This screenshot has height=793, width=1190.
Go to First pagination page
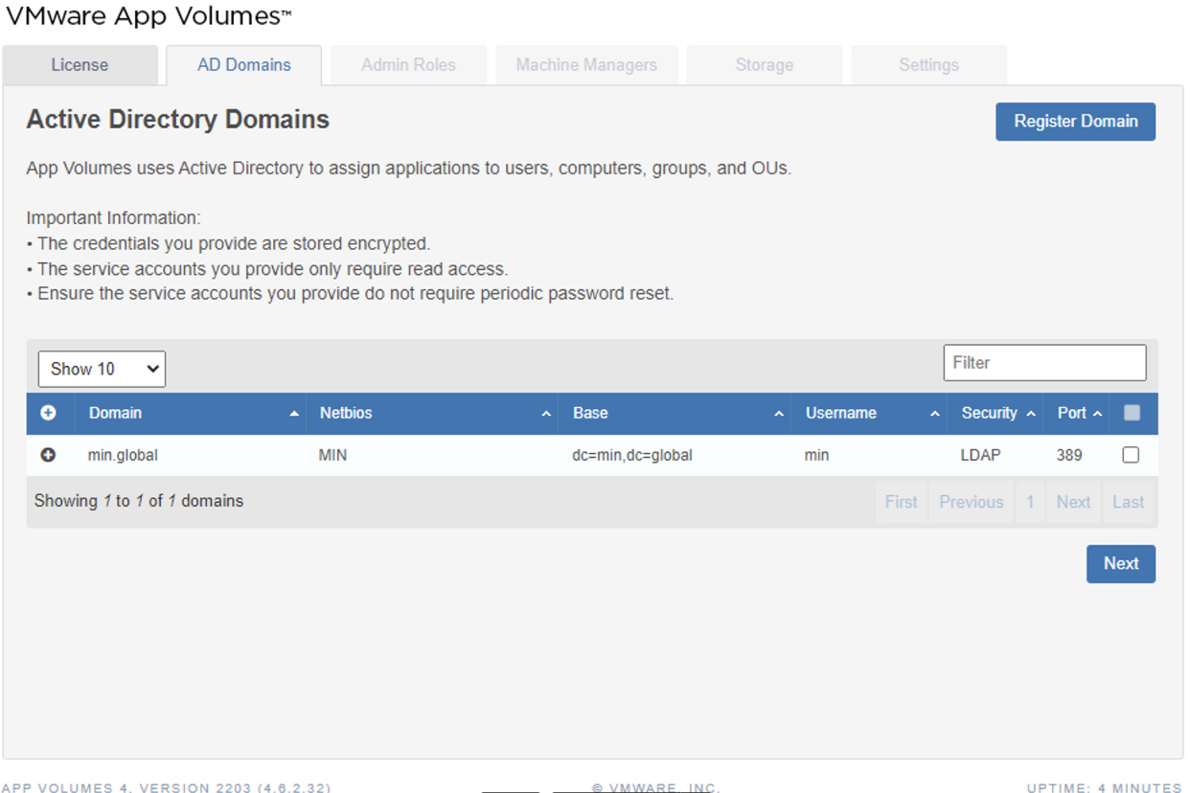[x=901, y=502]
